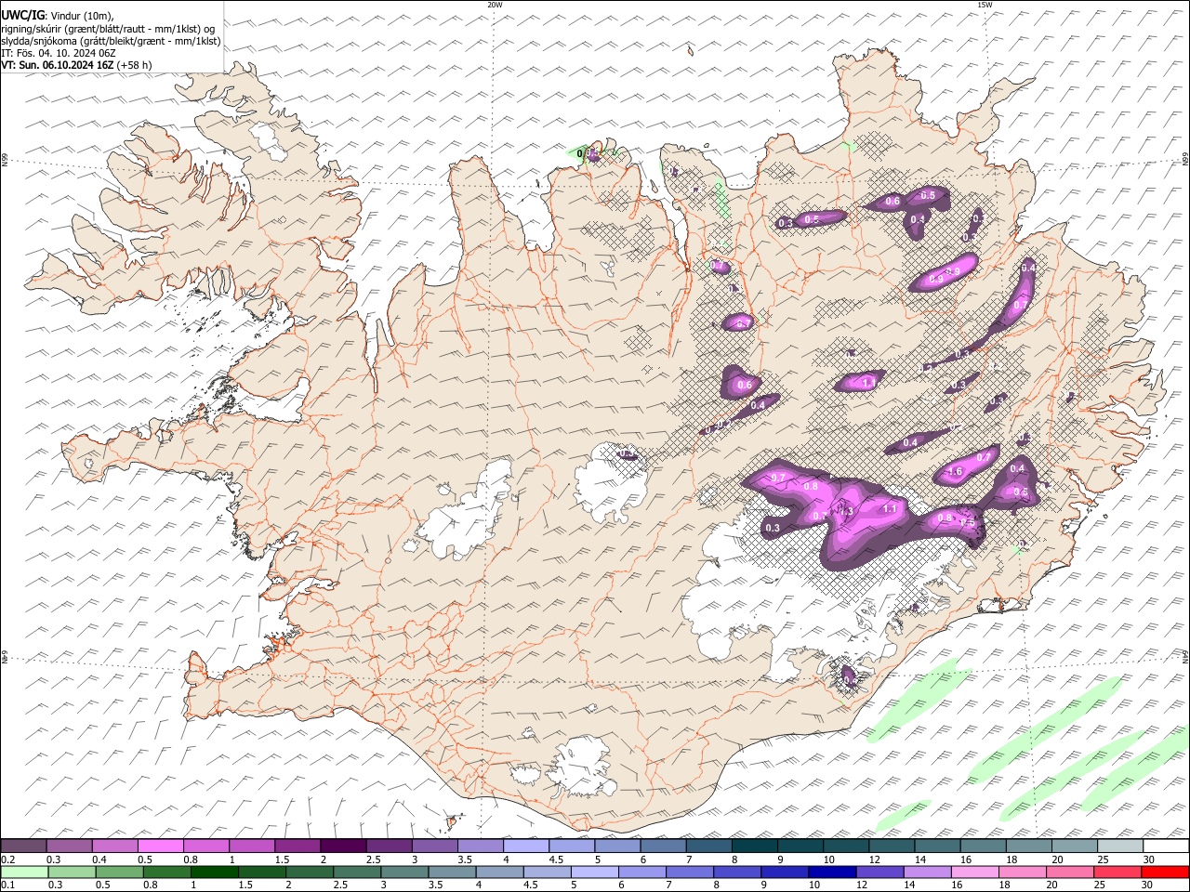
Task: Pick lavender upper swatch starting at 4
Action: (x=526, y=846)
